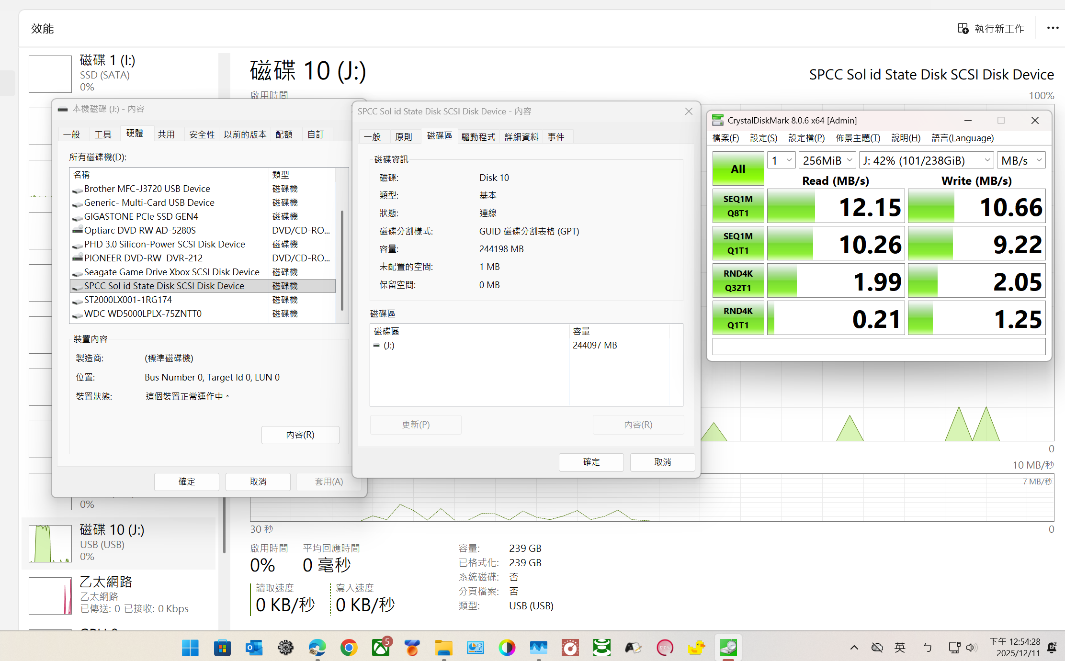Start the RND4K Q32T1 benchmark

(x=737, y=280)
